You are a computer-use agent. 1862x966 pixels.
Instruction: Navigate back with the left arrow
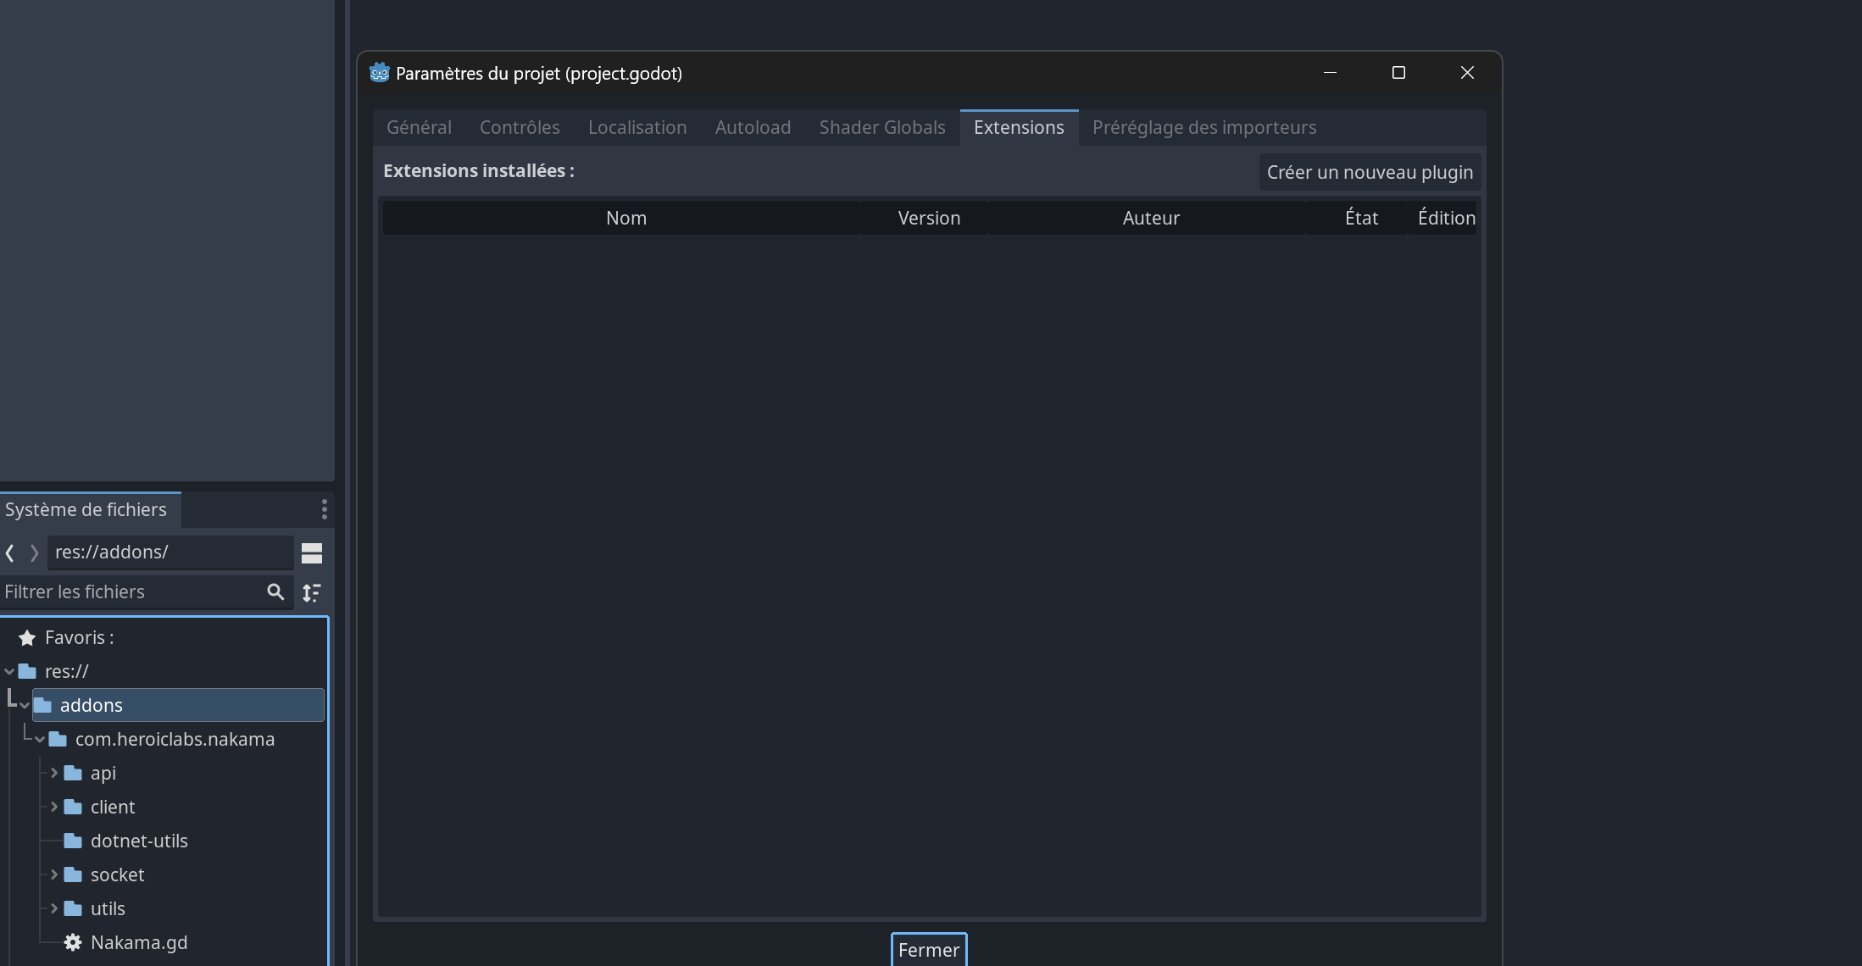pos(10,552)
